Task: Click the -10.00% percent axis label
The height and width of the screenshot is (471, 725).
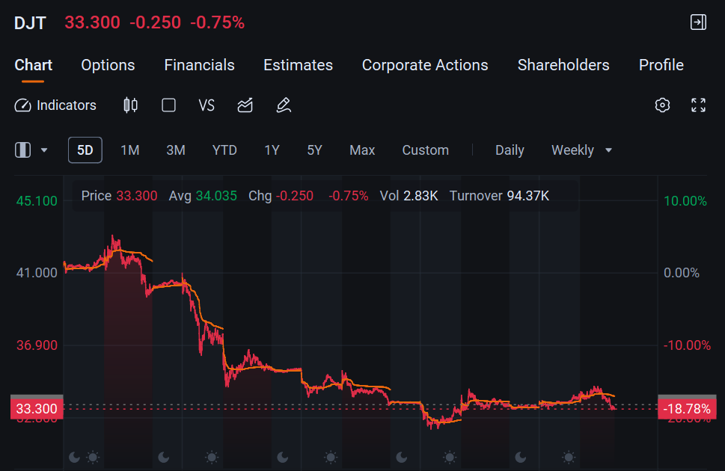Action: 687,345
